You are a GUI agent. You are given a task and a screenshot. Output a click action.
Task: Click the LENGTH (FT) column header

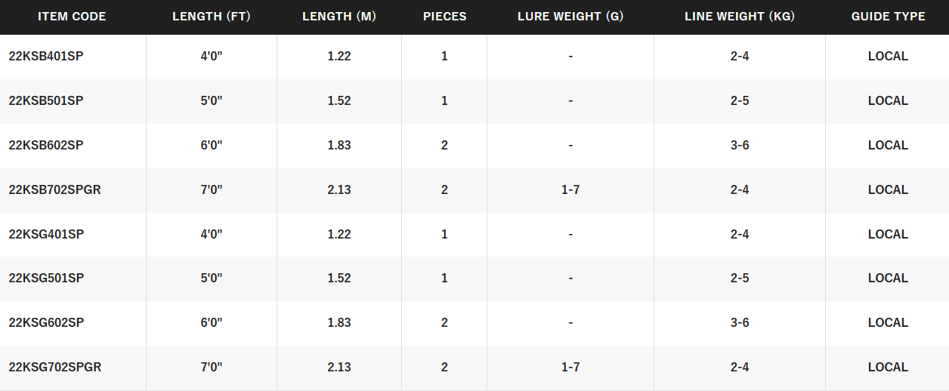211,17
